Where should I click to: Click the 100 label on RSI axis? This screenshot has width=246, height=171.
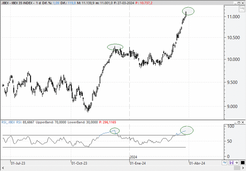(231, 126)
